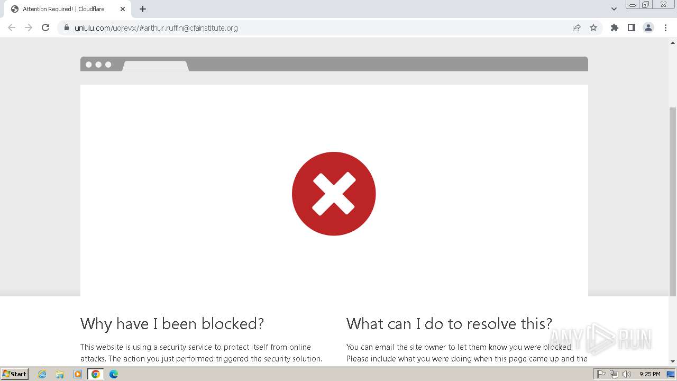Expand the tab search chevron
The width and height of the screenshot is (677, 381).
tap(614, 9)
